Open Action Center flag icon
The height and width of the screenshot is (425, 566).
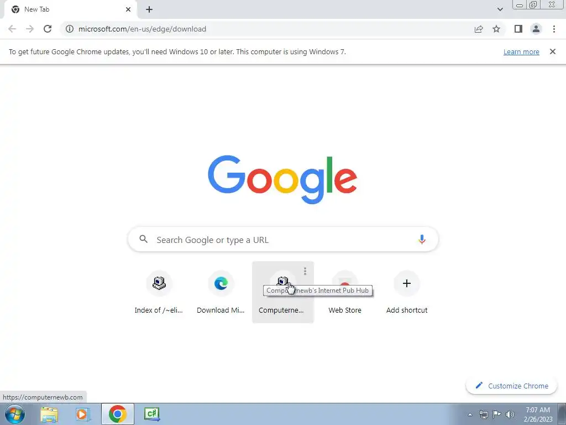point(497,414)
